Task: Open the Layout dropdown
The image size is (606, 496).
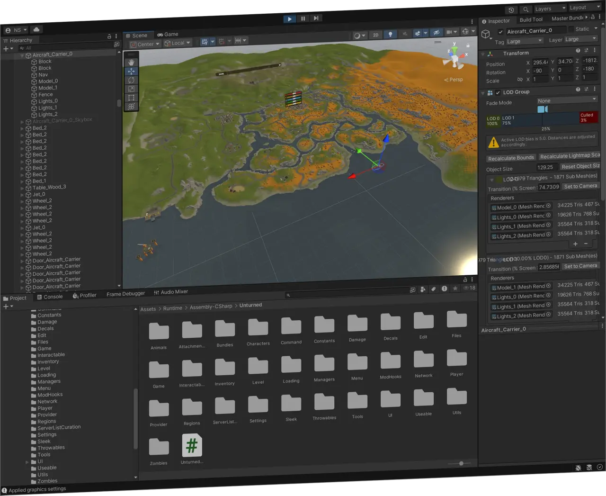Action: click(x=585, y=8)
